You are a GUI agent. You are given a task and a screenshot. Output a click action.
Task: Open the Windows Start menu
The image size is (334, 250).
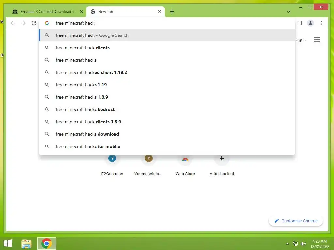pyautogui.click(x=8, y=243)
